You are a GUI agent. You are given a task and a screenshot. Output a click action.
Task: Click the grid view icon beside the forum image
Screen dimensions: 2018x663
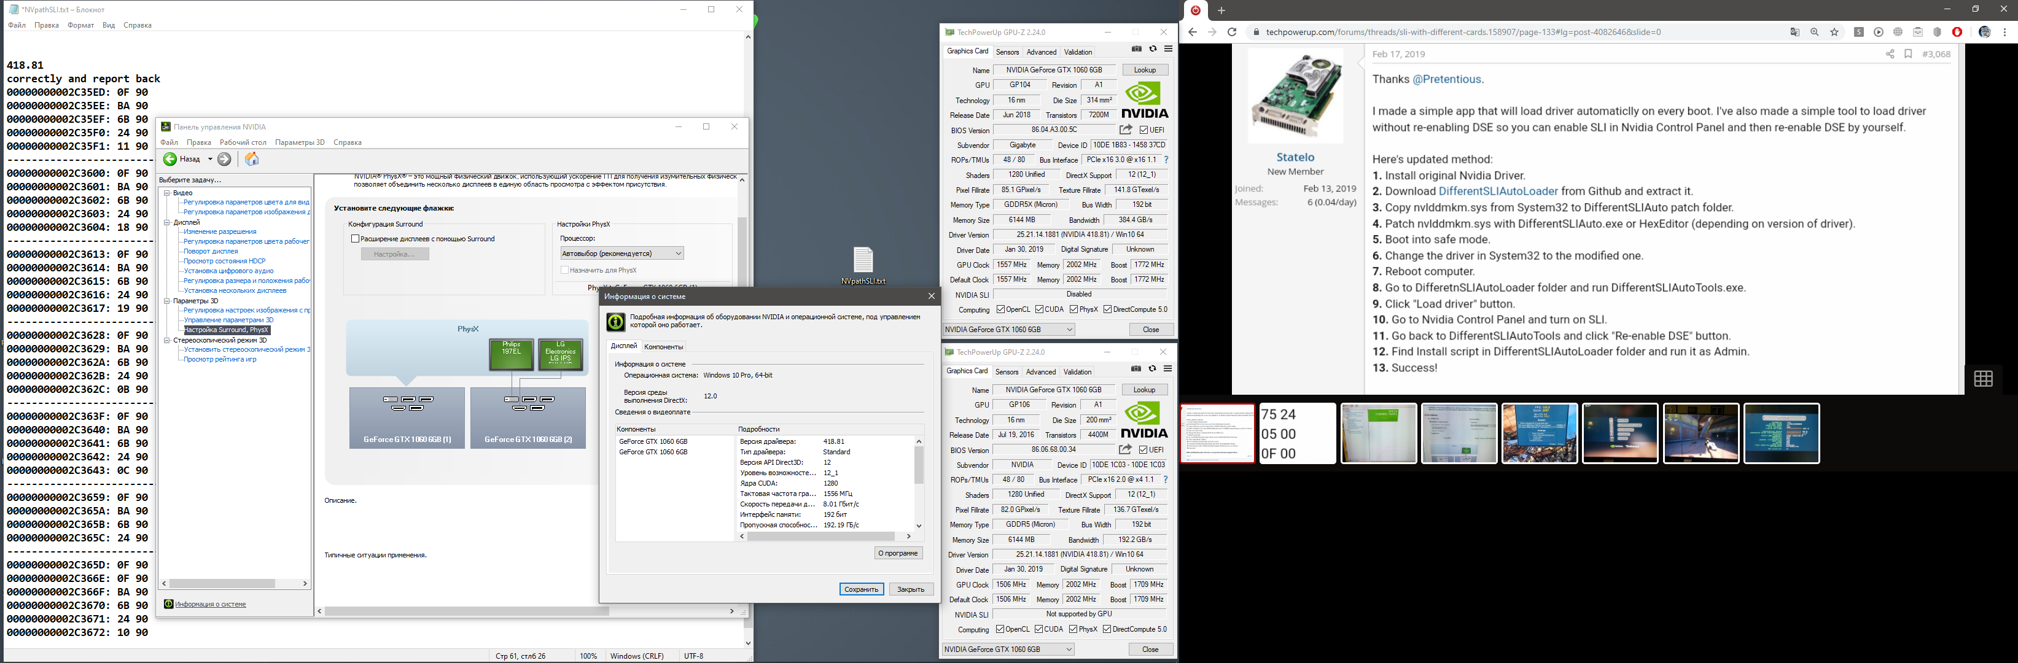coord(1983,379)
